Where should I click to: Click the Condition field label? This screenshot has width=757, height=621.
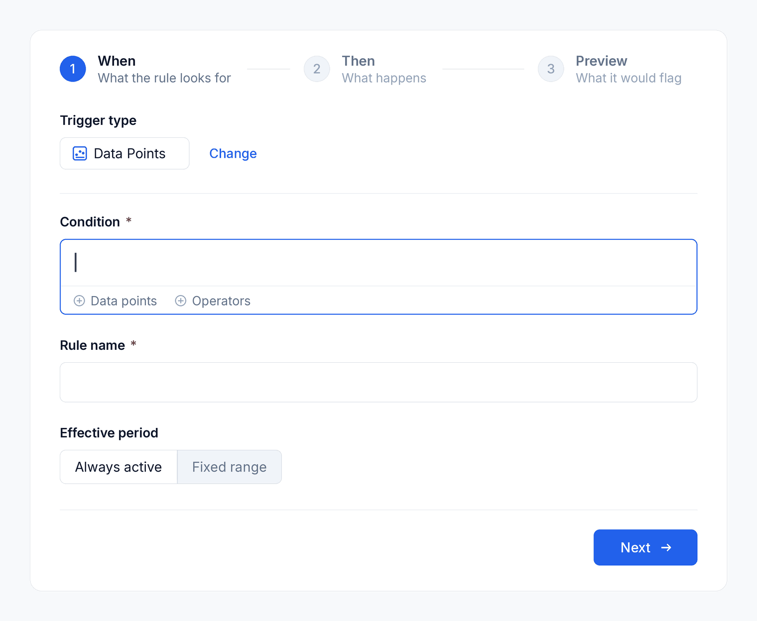pos(90,222)
